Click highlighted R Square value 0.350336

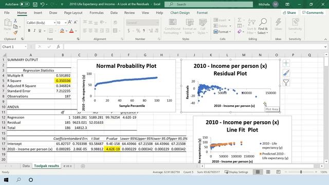(63, 81)
